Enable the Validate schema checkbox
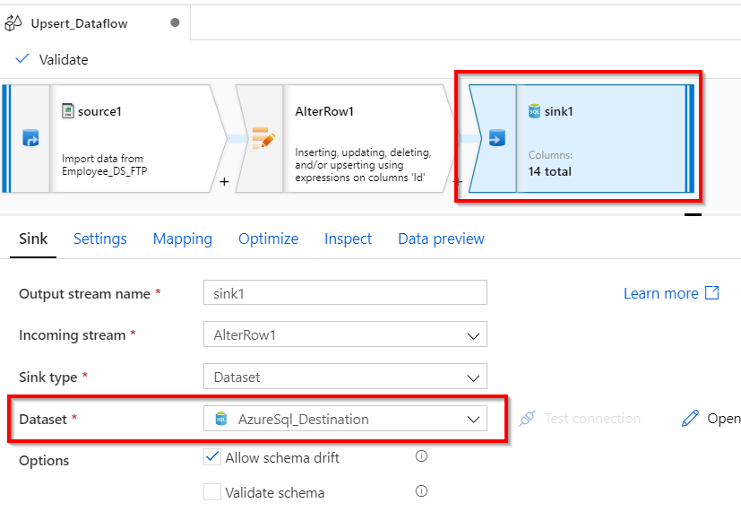This screenshot has height=529, width=741. click(212, 492)
